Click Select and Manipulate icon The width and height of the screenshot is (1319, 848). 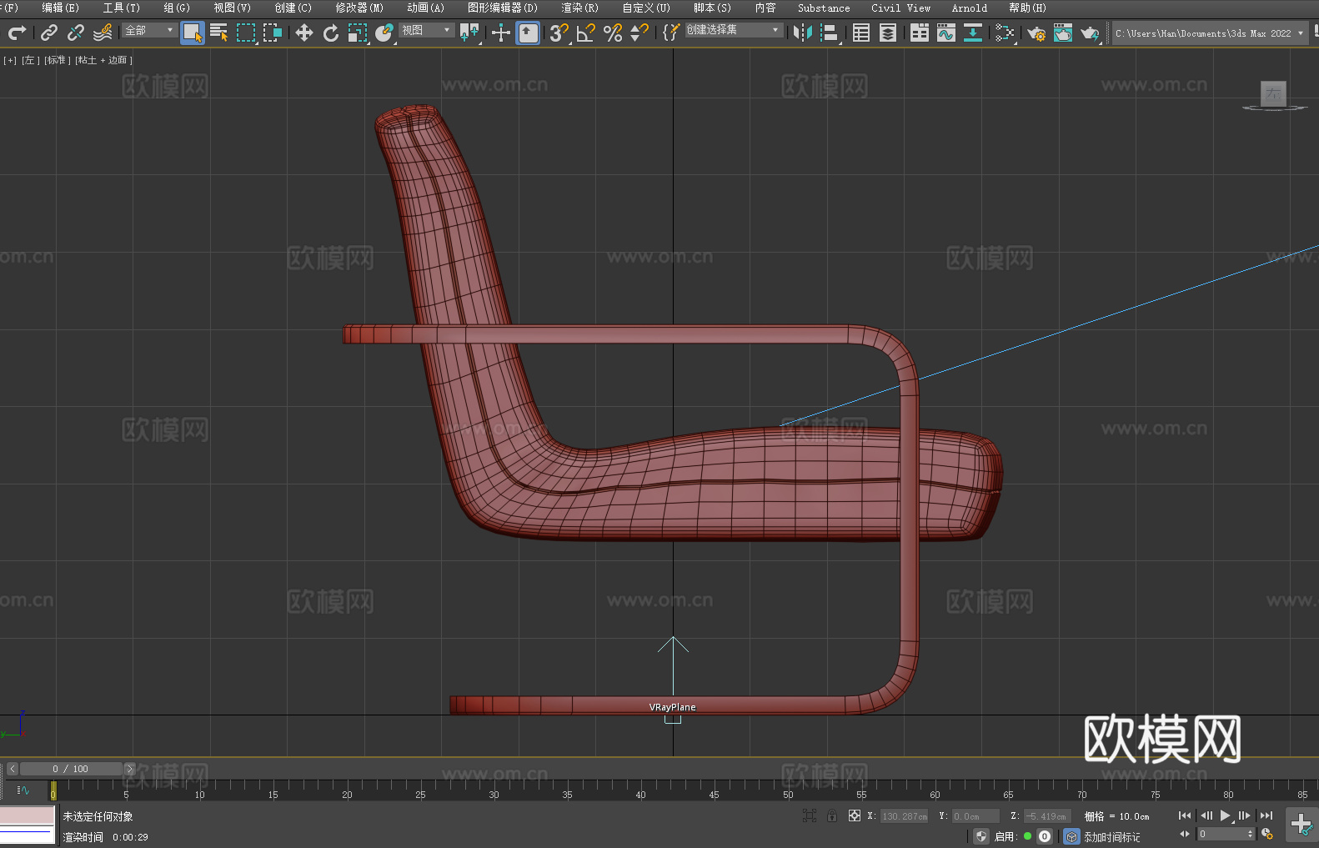(x=501, y=33)
